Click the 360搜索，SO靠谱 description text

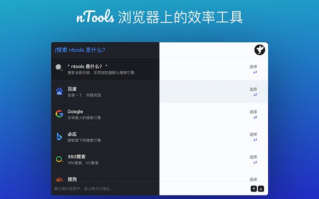point(83,163)
